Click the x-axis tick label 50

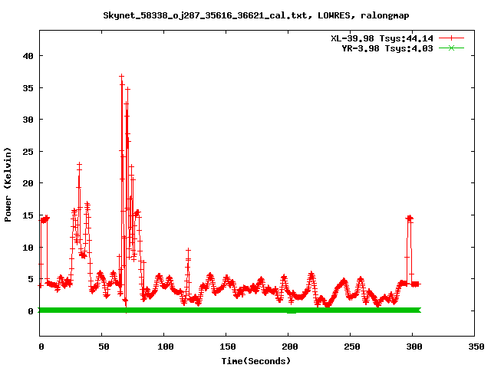104,347
